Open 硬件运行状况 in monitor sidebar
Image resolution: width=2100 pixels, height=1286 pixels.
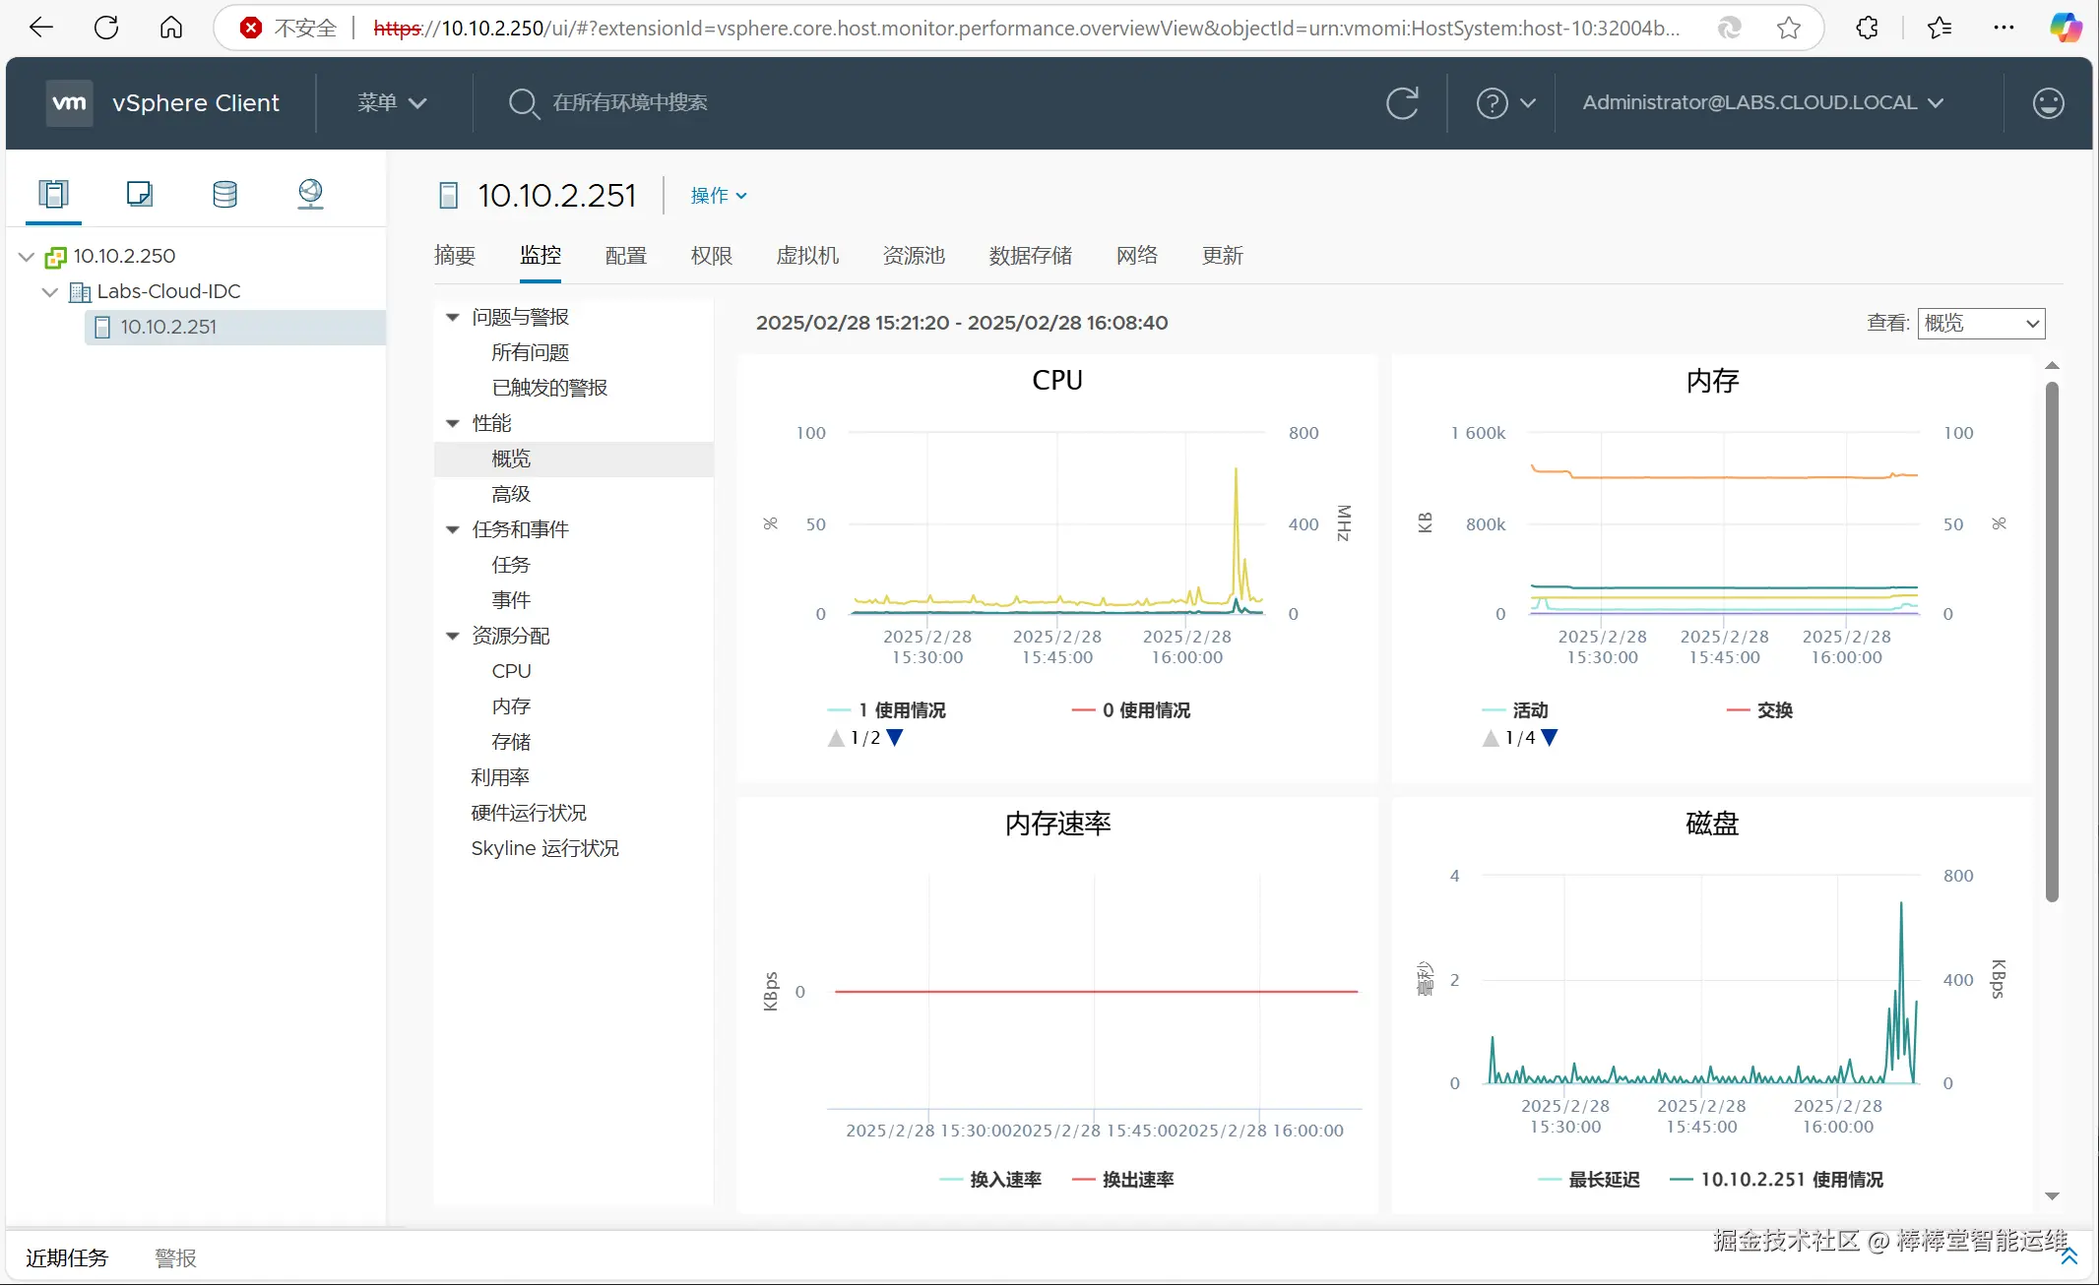(528, 813)
